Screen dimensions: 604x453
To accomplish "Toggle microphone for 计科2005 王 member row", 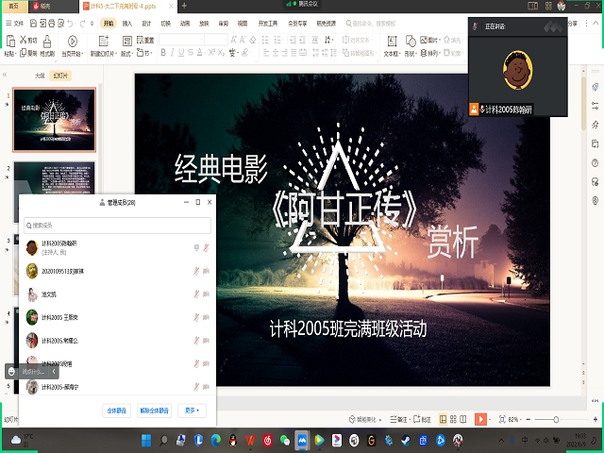I will click(x=196, y=317).
